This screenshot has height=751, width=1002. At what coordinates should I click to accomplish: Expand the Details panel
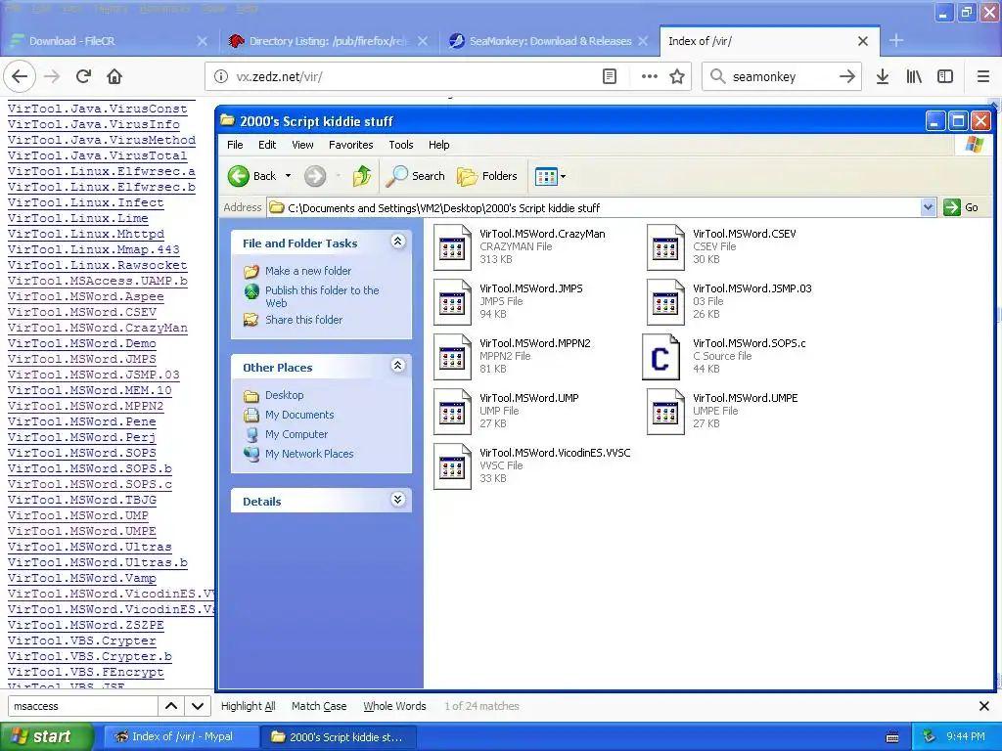click(398, 500)
